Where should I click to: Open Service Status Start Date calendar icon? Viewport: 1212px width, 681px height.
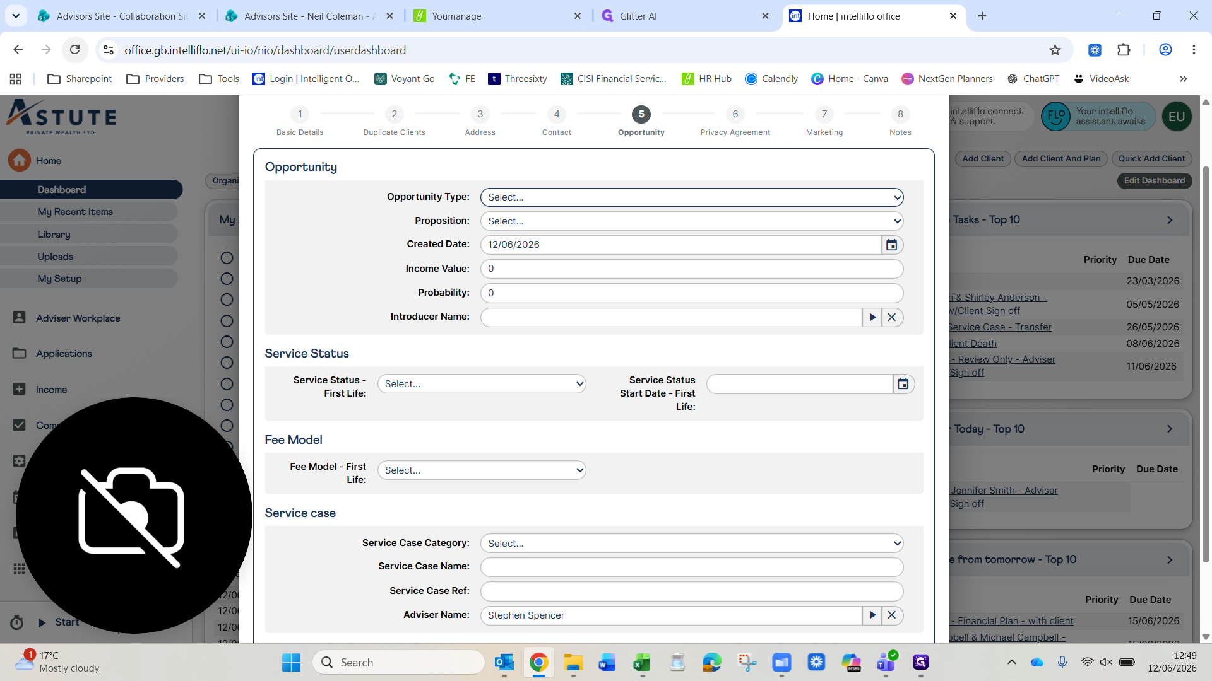click(903, 384)
